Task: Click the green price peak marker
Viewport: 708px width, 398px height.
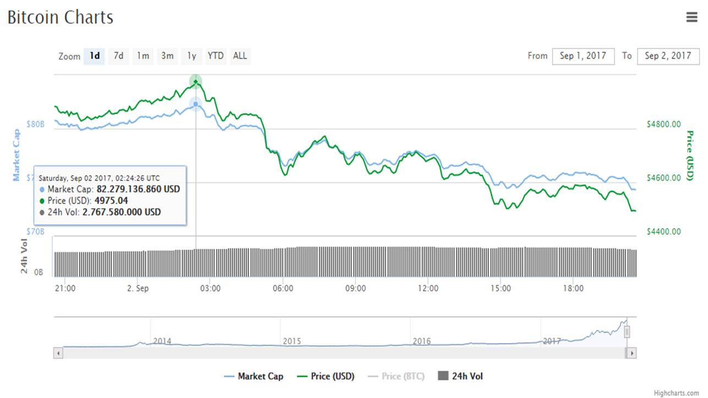Action: tap(195, 82)
